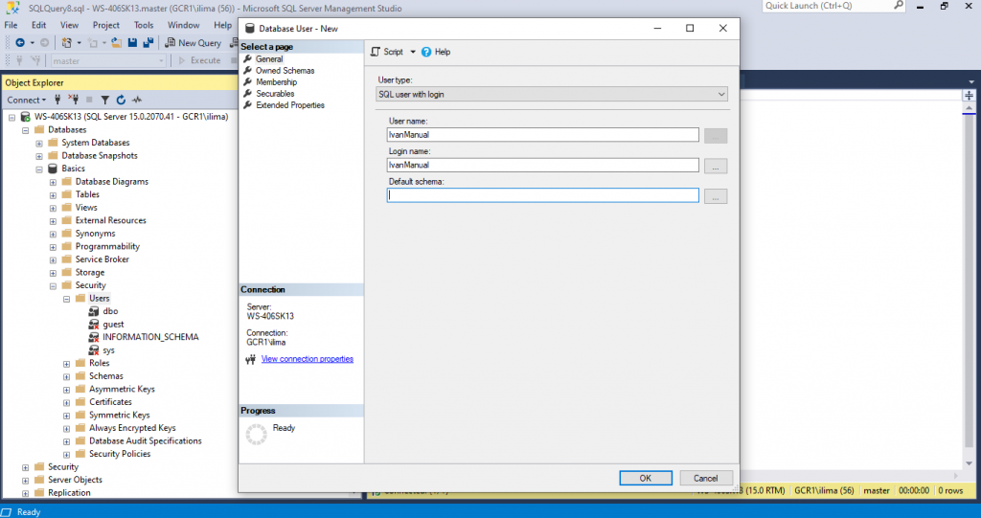
Task: Open Activity Monitor icon in Object Explorer
Action: (x=137, y=100)
